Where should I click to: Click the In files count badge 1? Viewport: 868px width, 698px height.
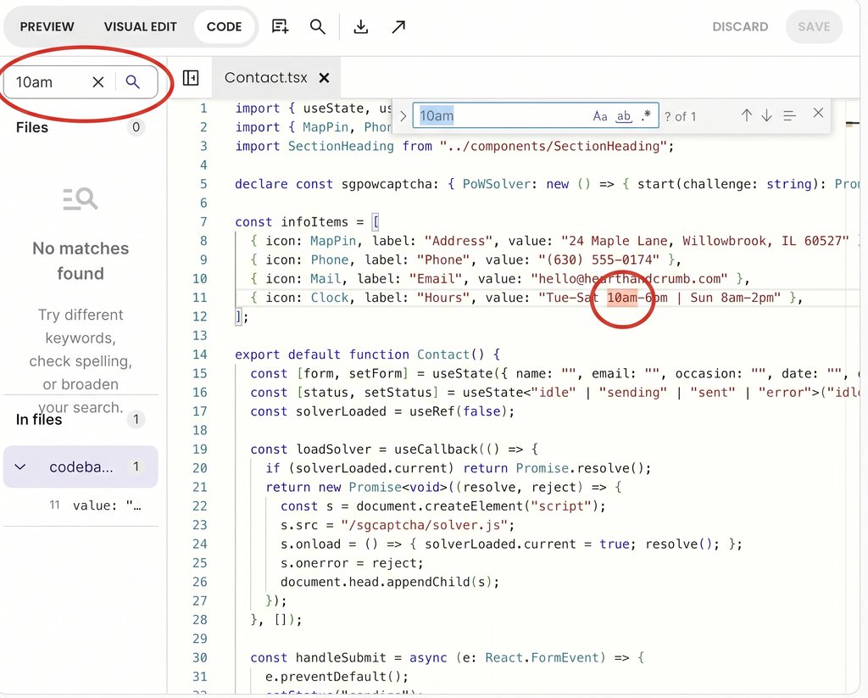tap(136, 419)
